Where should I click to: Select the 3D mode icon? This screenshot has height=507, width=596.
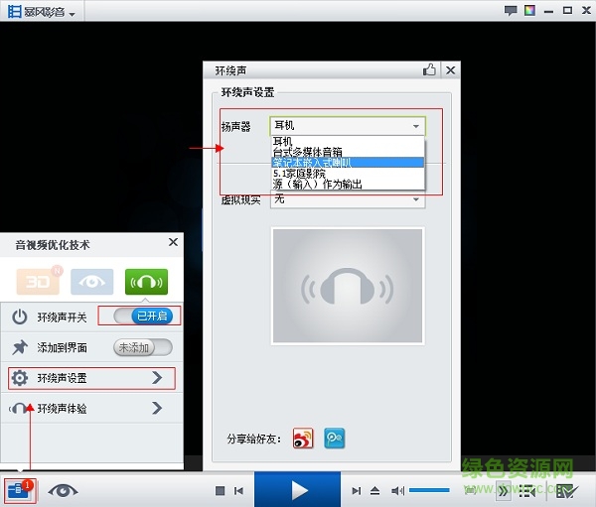tap(37, 282)
